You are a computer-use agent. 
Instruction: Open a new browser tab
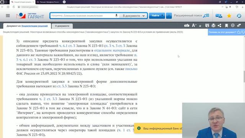point(64,2)
